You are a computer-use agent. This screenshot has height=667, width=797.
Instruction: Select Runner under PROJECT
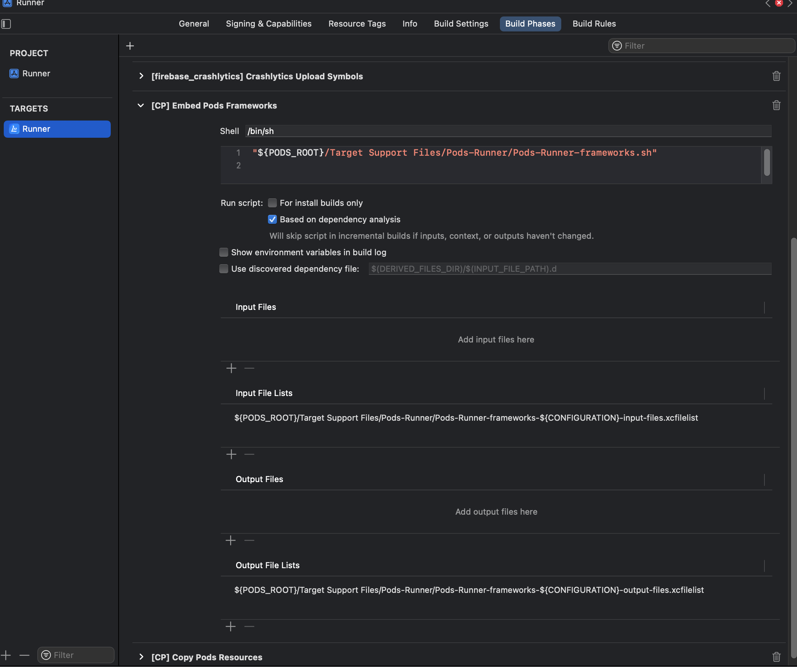click(x=36, y=73)
